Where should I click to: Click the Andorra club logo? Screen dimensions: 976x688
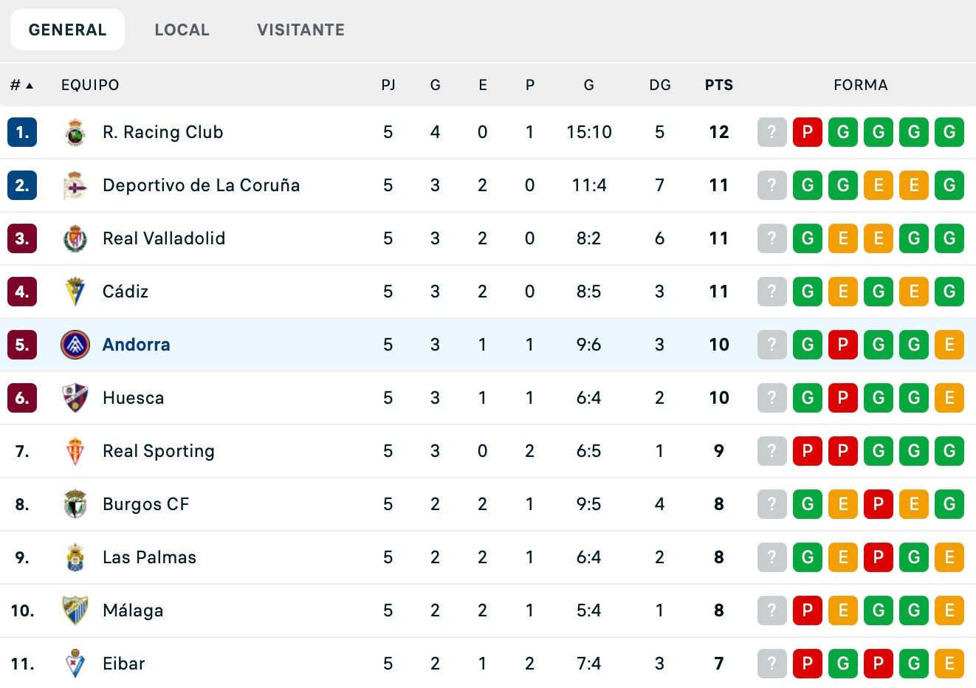pyautogui.click(x=75, y=345)
